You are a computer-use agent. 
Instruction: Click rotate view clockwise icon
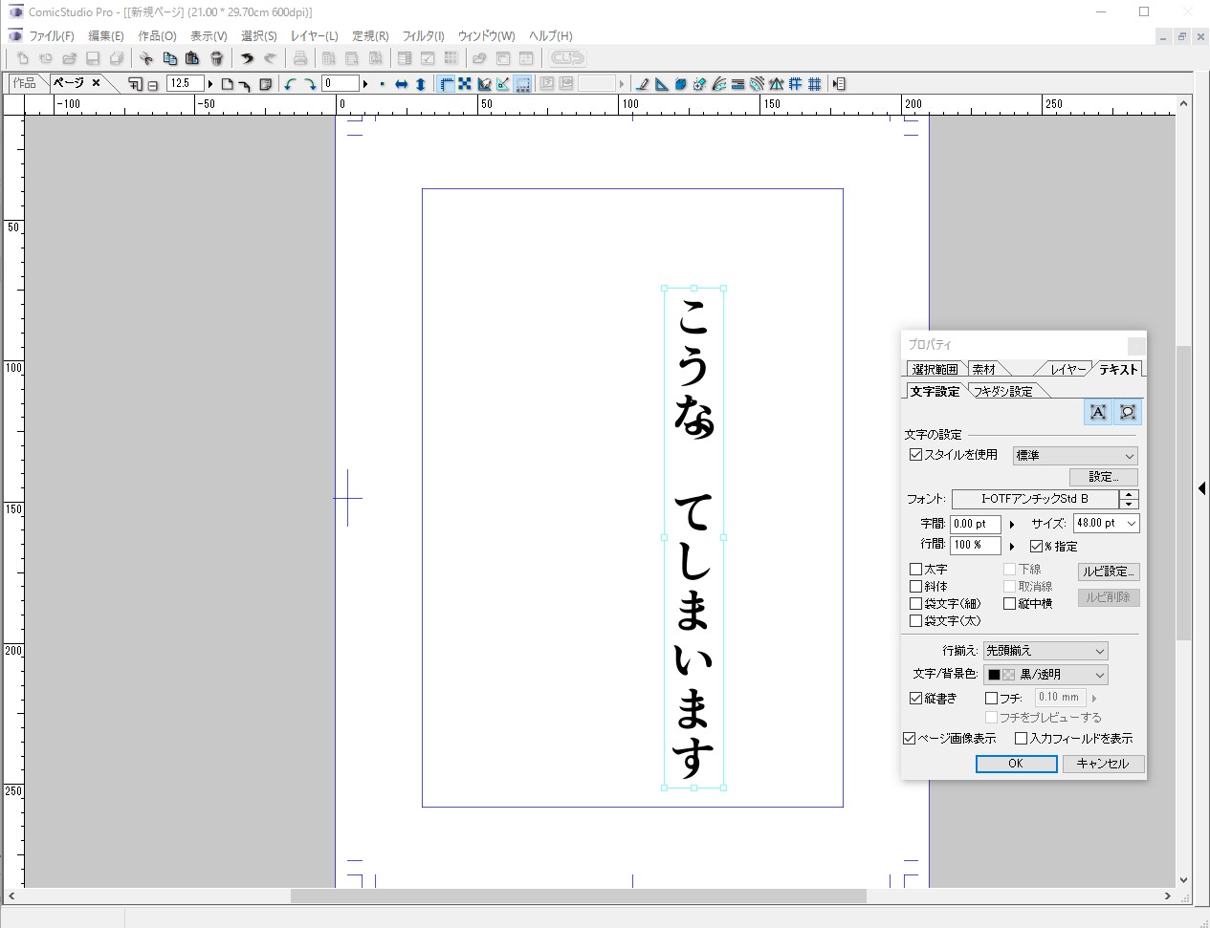point(310,84)
